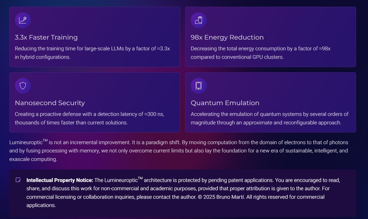Click the description text under Faster Training

(x=92, y=53)
